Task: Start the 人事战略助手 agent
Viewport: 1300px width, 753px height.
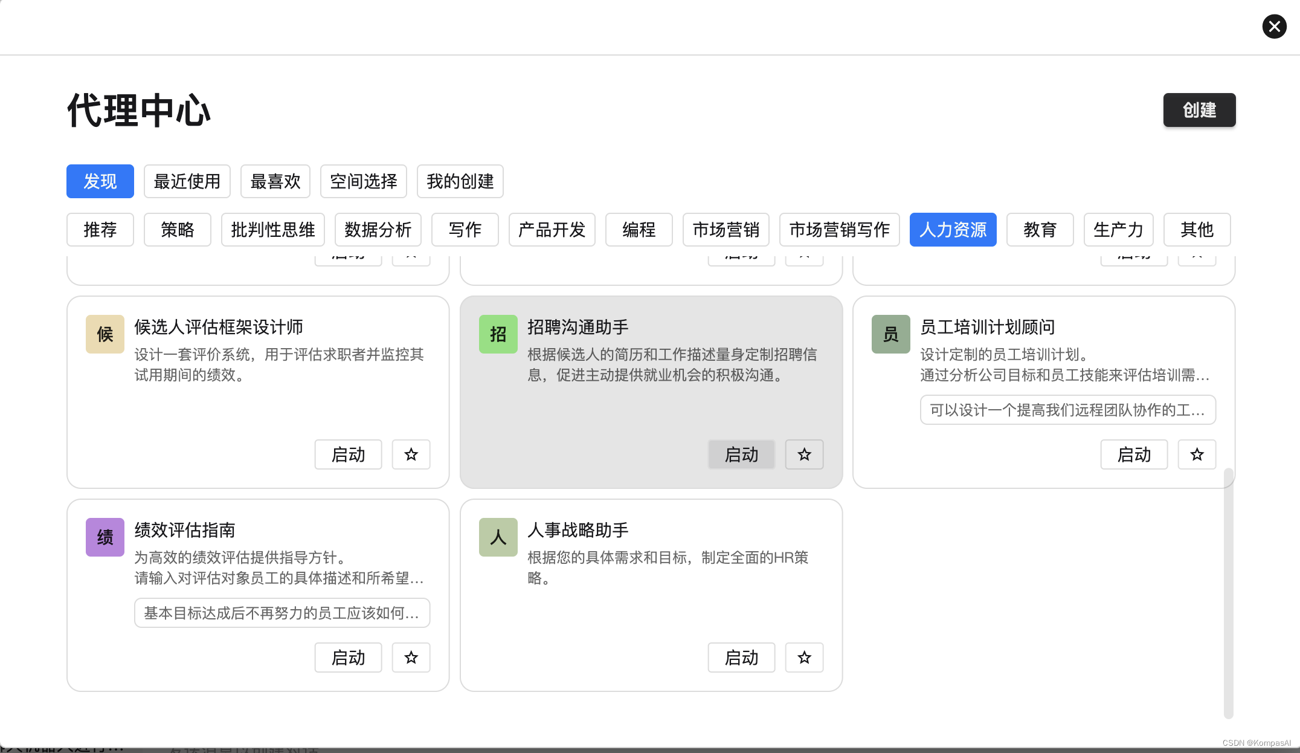Action: [x=741, y=658]
